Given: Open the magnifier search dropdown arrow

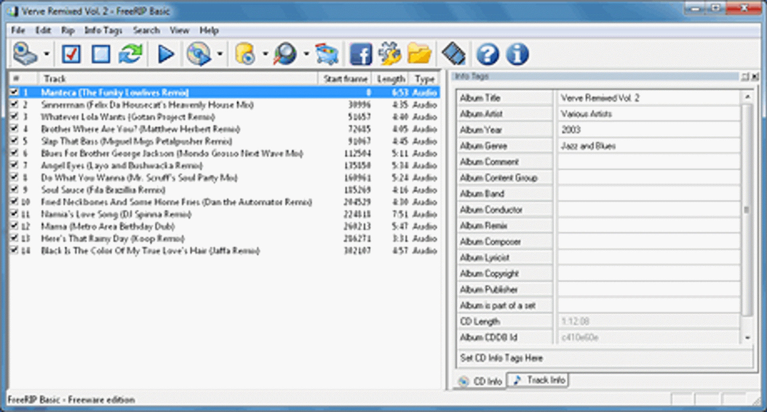Looking at the screenshot, I should click(306, 54).
